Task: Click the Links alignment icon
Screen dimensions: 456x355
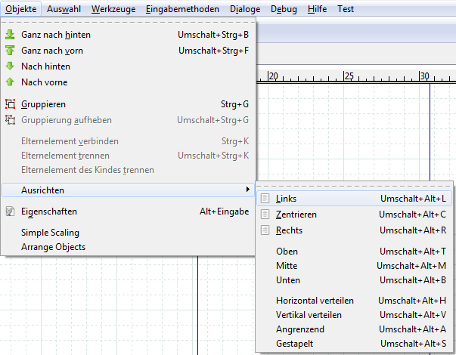Action: (x=265, y=199)
